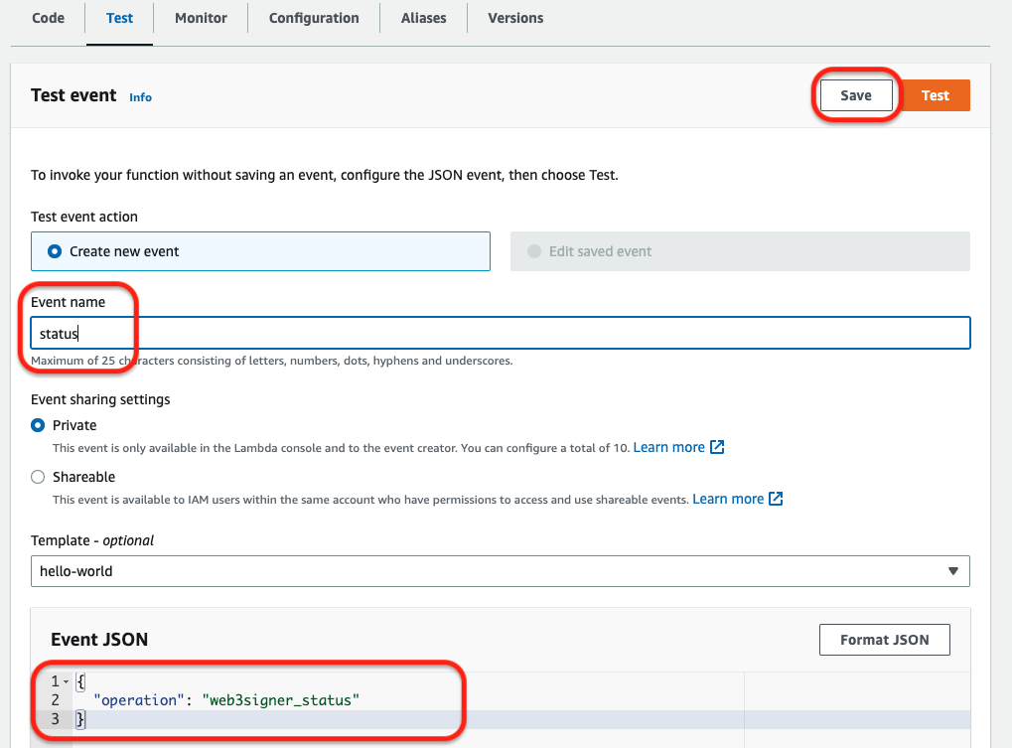Click the Event sharing settings label
The height and width of the screenshot is (748, 1012).
pos(100,399)
